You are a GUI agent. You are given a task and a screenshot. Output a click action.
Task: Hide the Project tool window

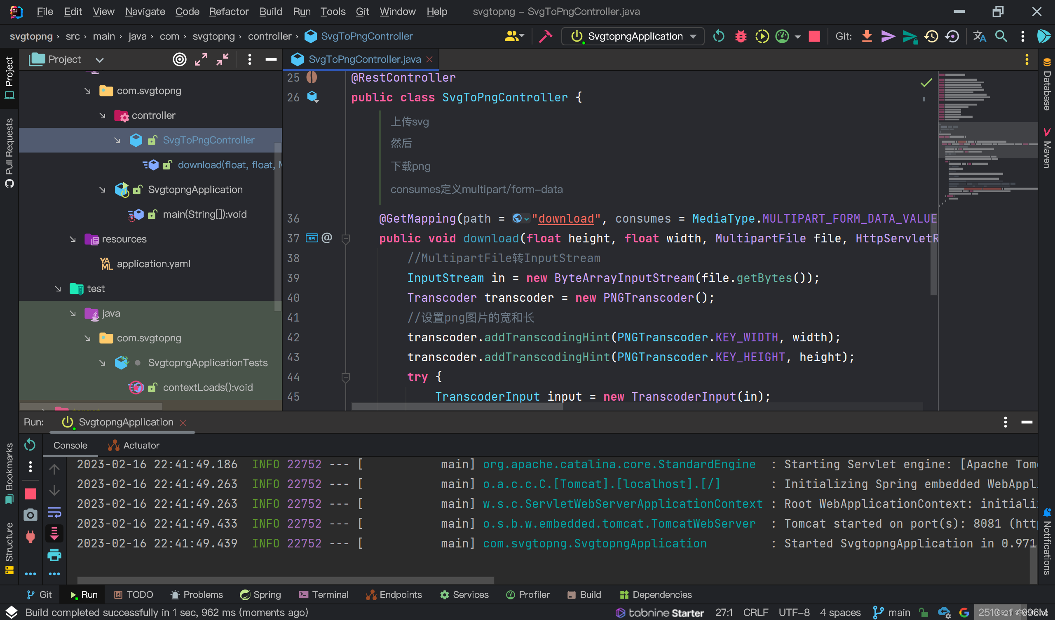271,59
